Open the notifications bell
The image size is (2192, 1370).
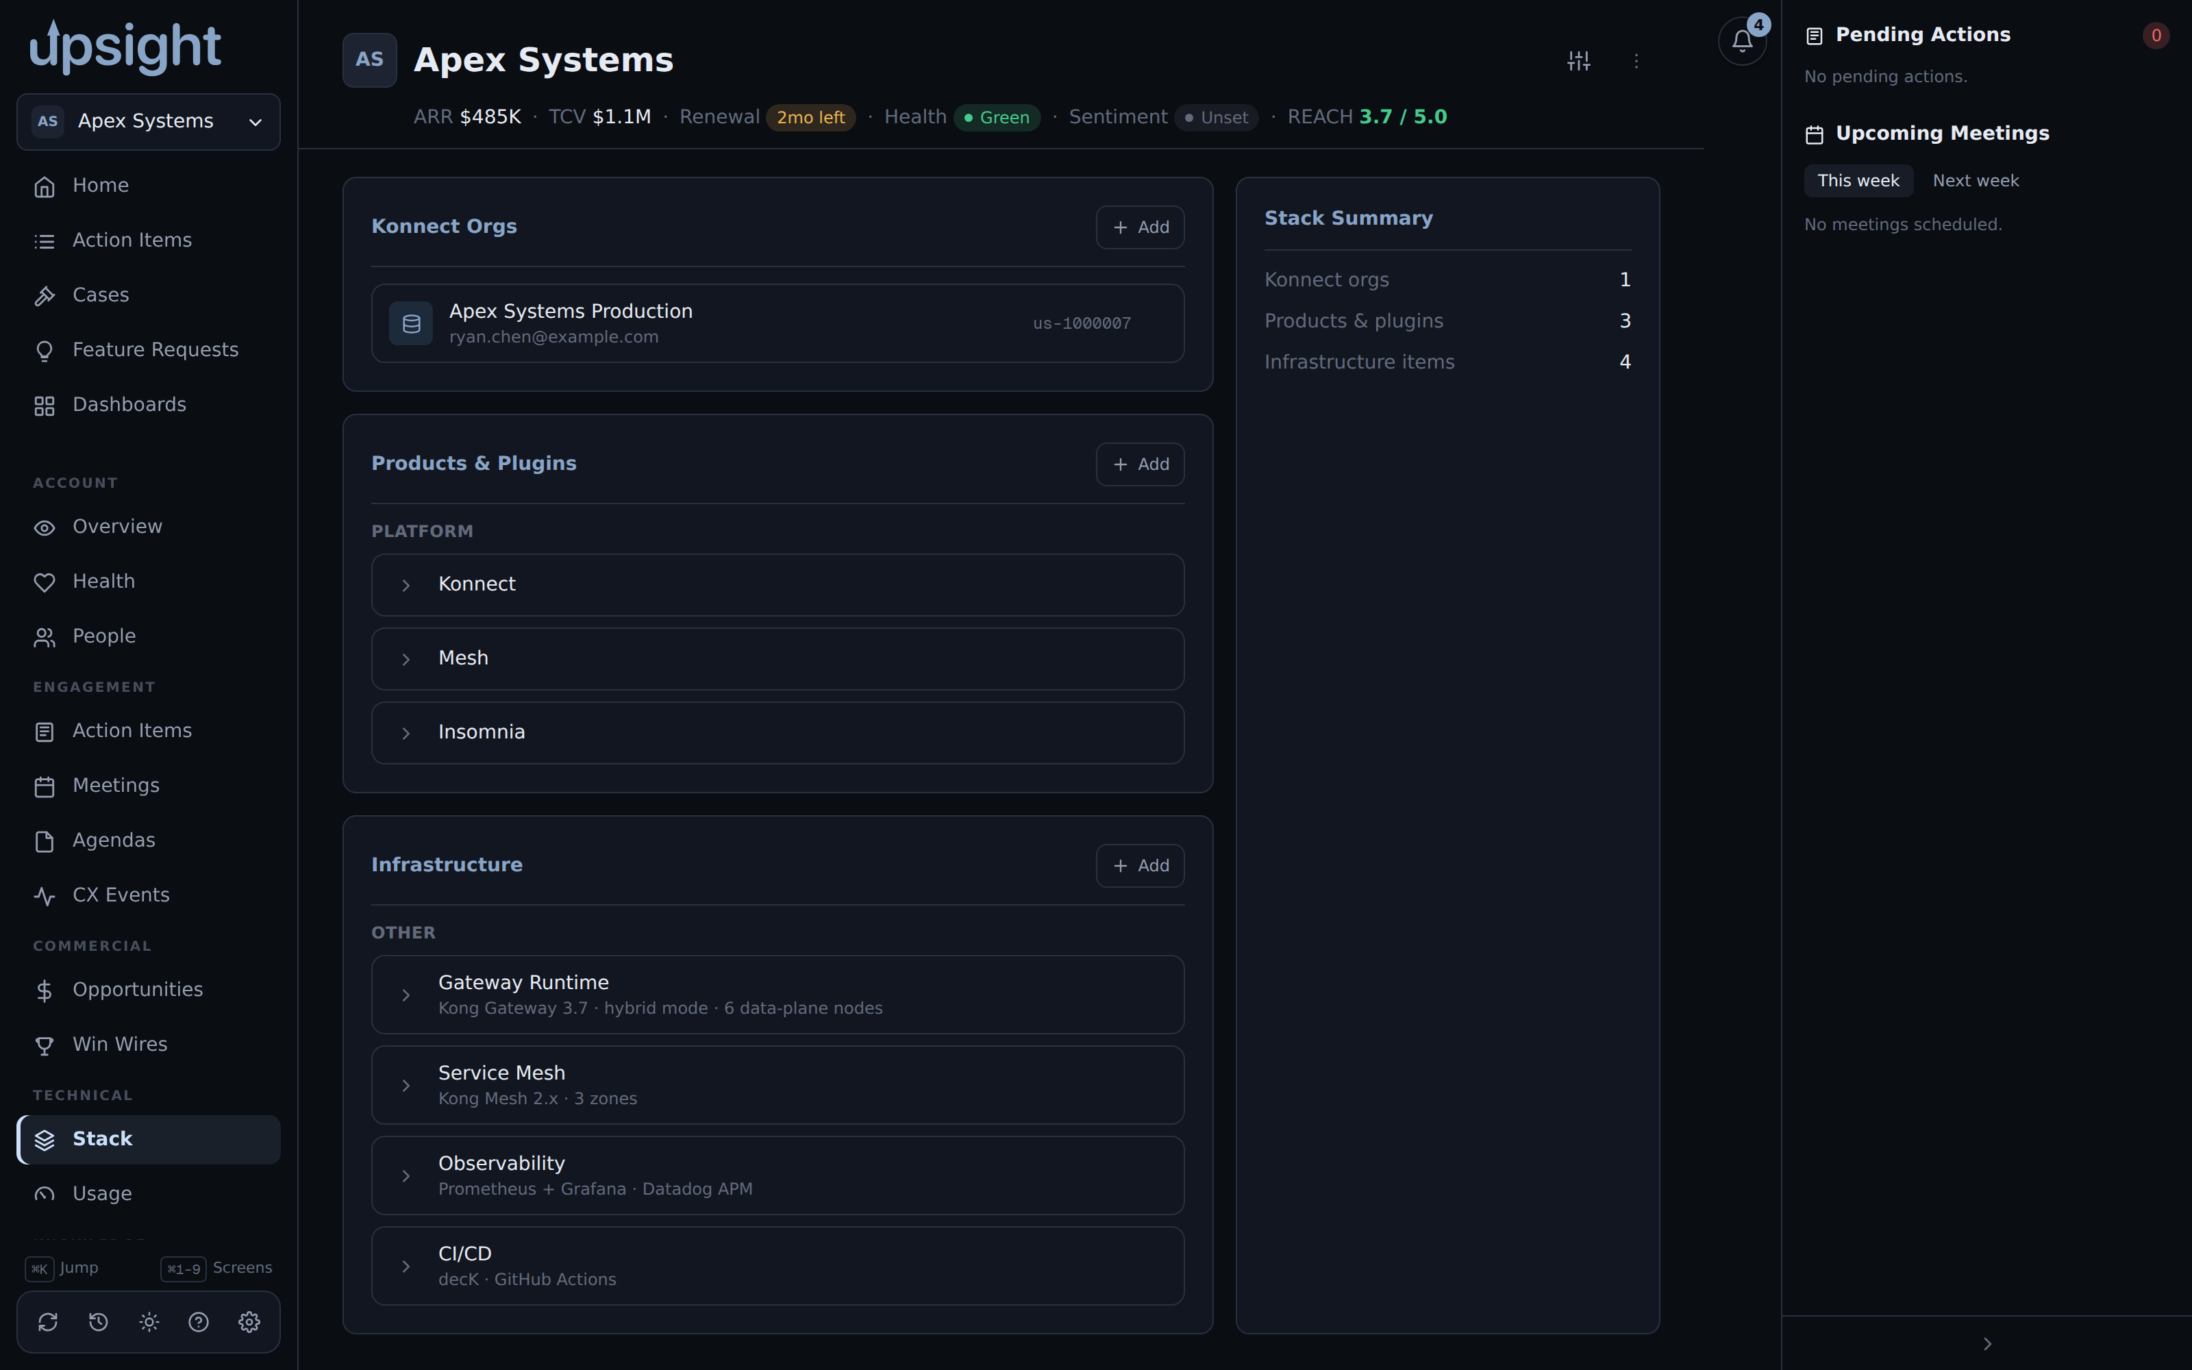1742,41
